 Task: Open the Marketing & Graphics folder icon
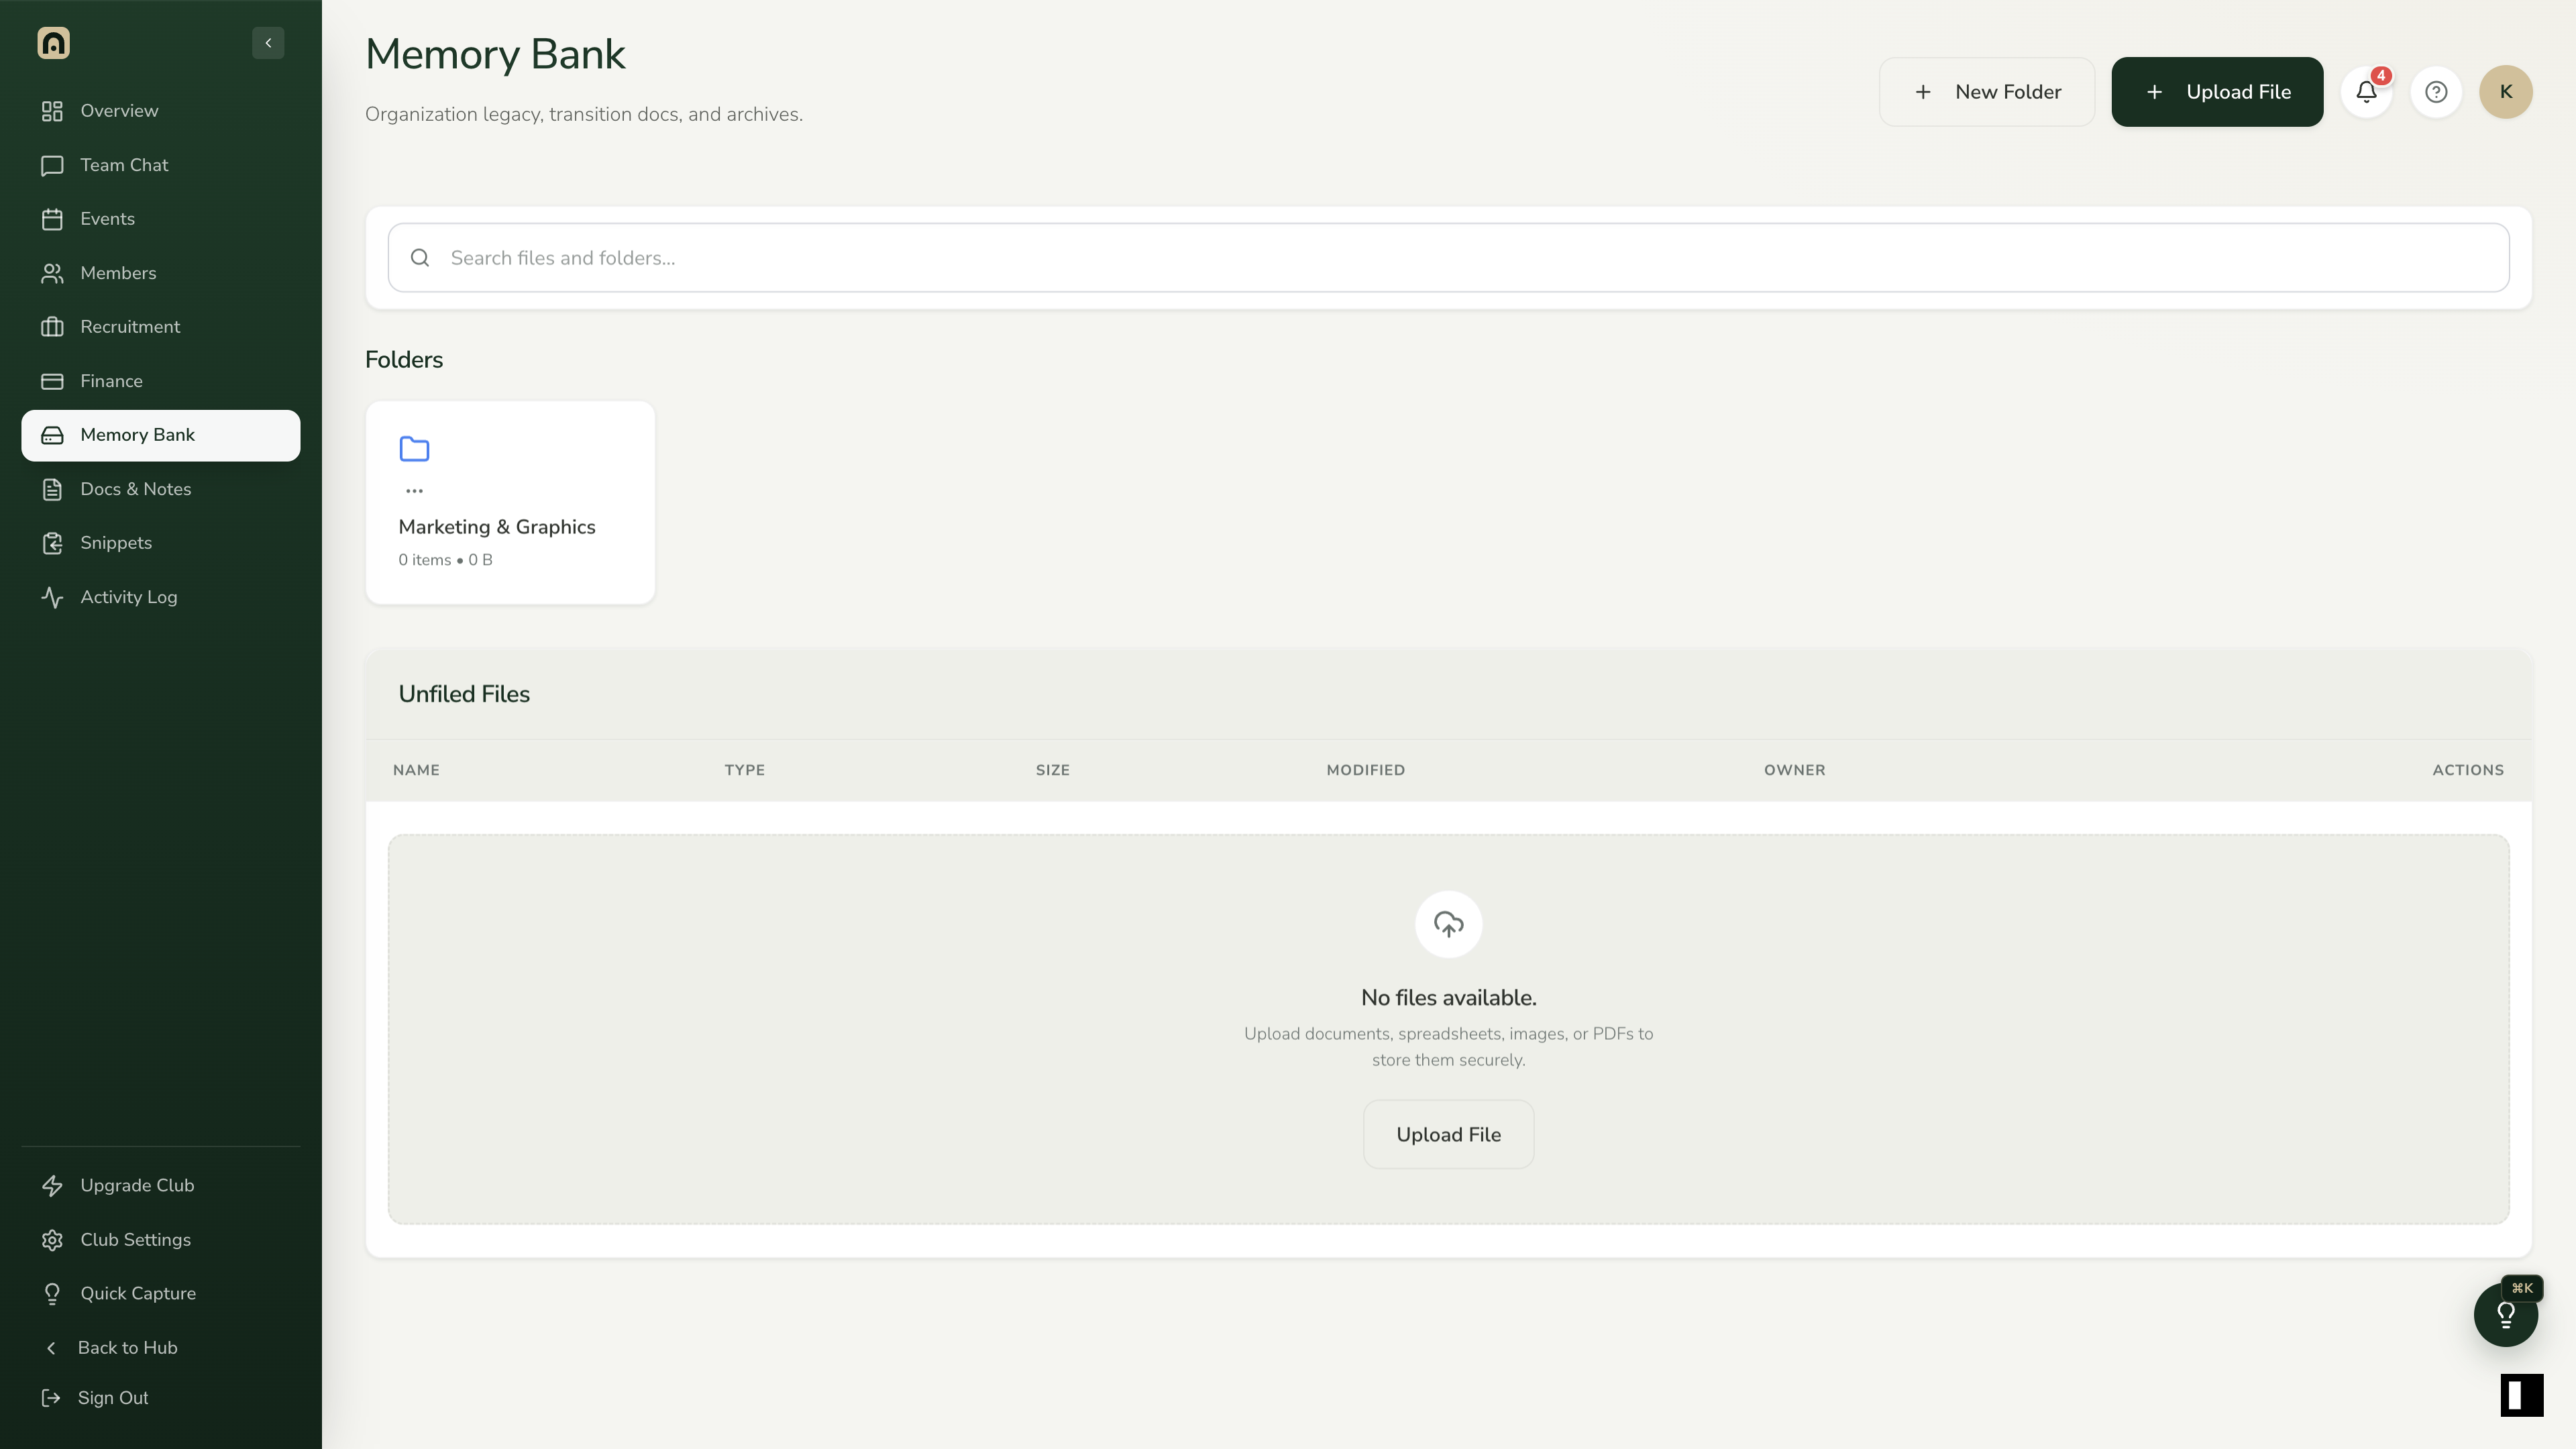point(414,449)
